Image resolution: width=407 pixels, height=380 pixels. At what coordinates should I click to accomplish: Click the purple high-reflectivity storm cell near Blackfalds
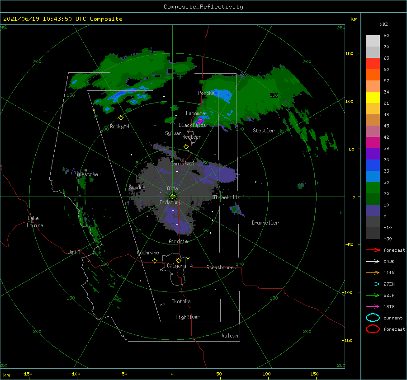click(x=200, y=121)
